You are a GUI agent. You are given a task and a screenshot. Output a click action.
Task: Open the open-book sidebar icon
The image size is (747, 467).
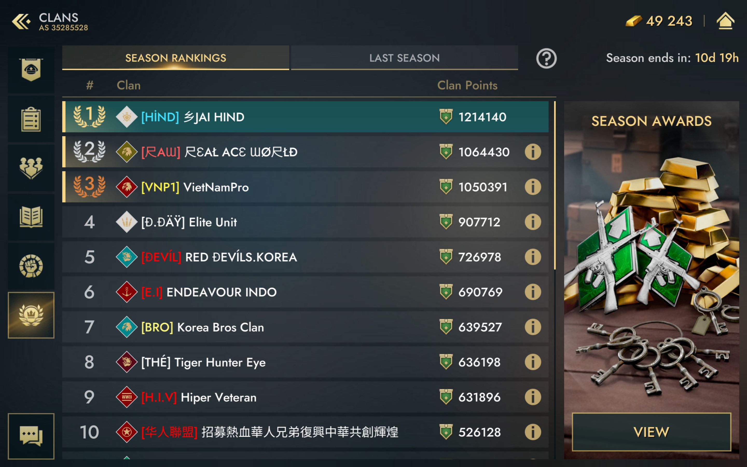31,217
